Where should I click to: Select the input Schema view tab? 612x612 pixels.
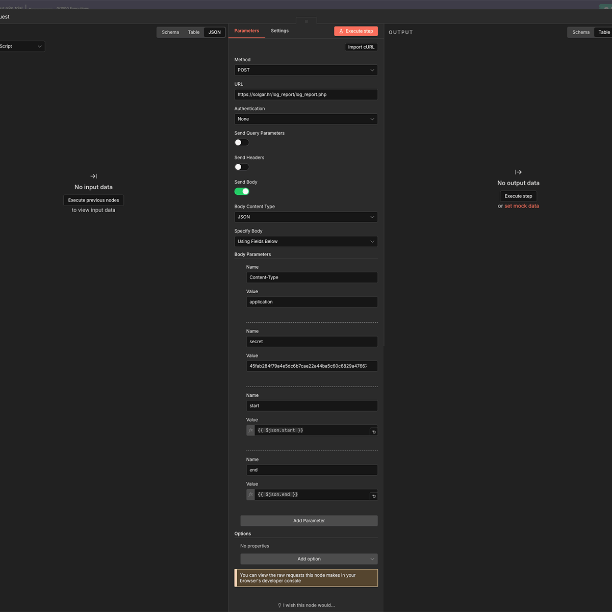click(x=170, y=32)
